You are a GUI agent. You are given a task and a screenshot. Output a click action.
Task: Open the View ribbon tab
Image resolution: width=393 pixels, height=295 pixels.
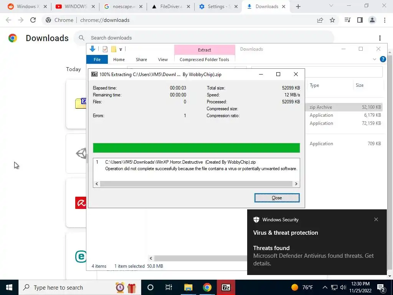coord(163,60)
